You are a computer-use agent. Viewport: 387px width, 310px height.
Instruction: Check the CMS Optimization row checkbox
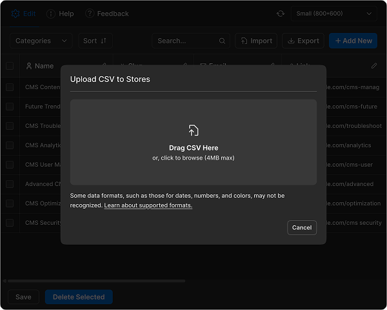[10, 203]
